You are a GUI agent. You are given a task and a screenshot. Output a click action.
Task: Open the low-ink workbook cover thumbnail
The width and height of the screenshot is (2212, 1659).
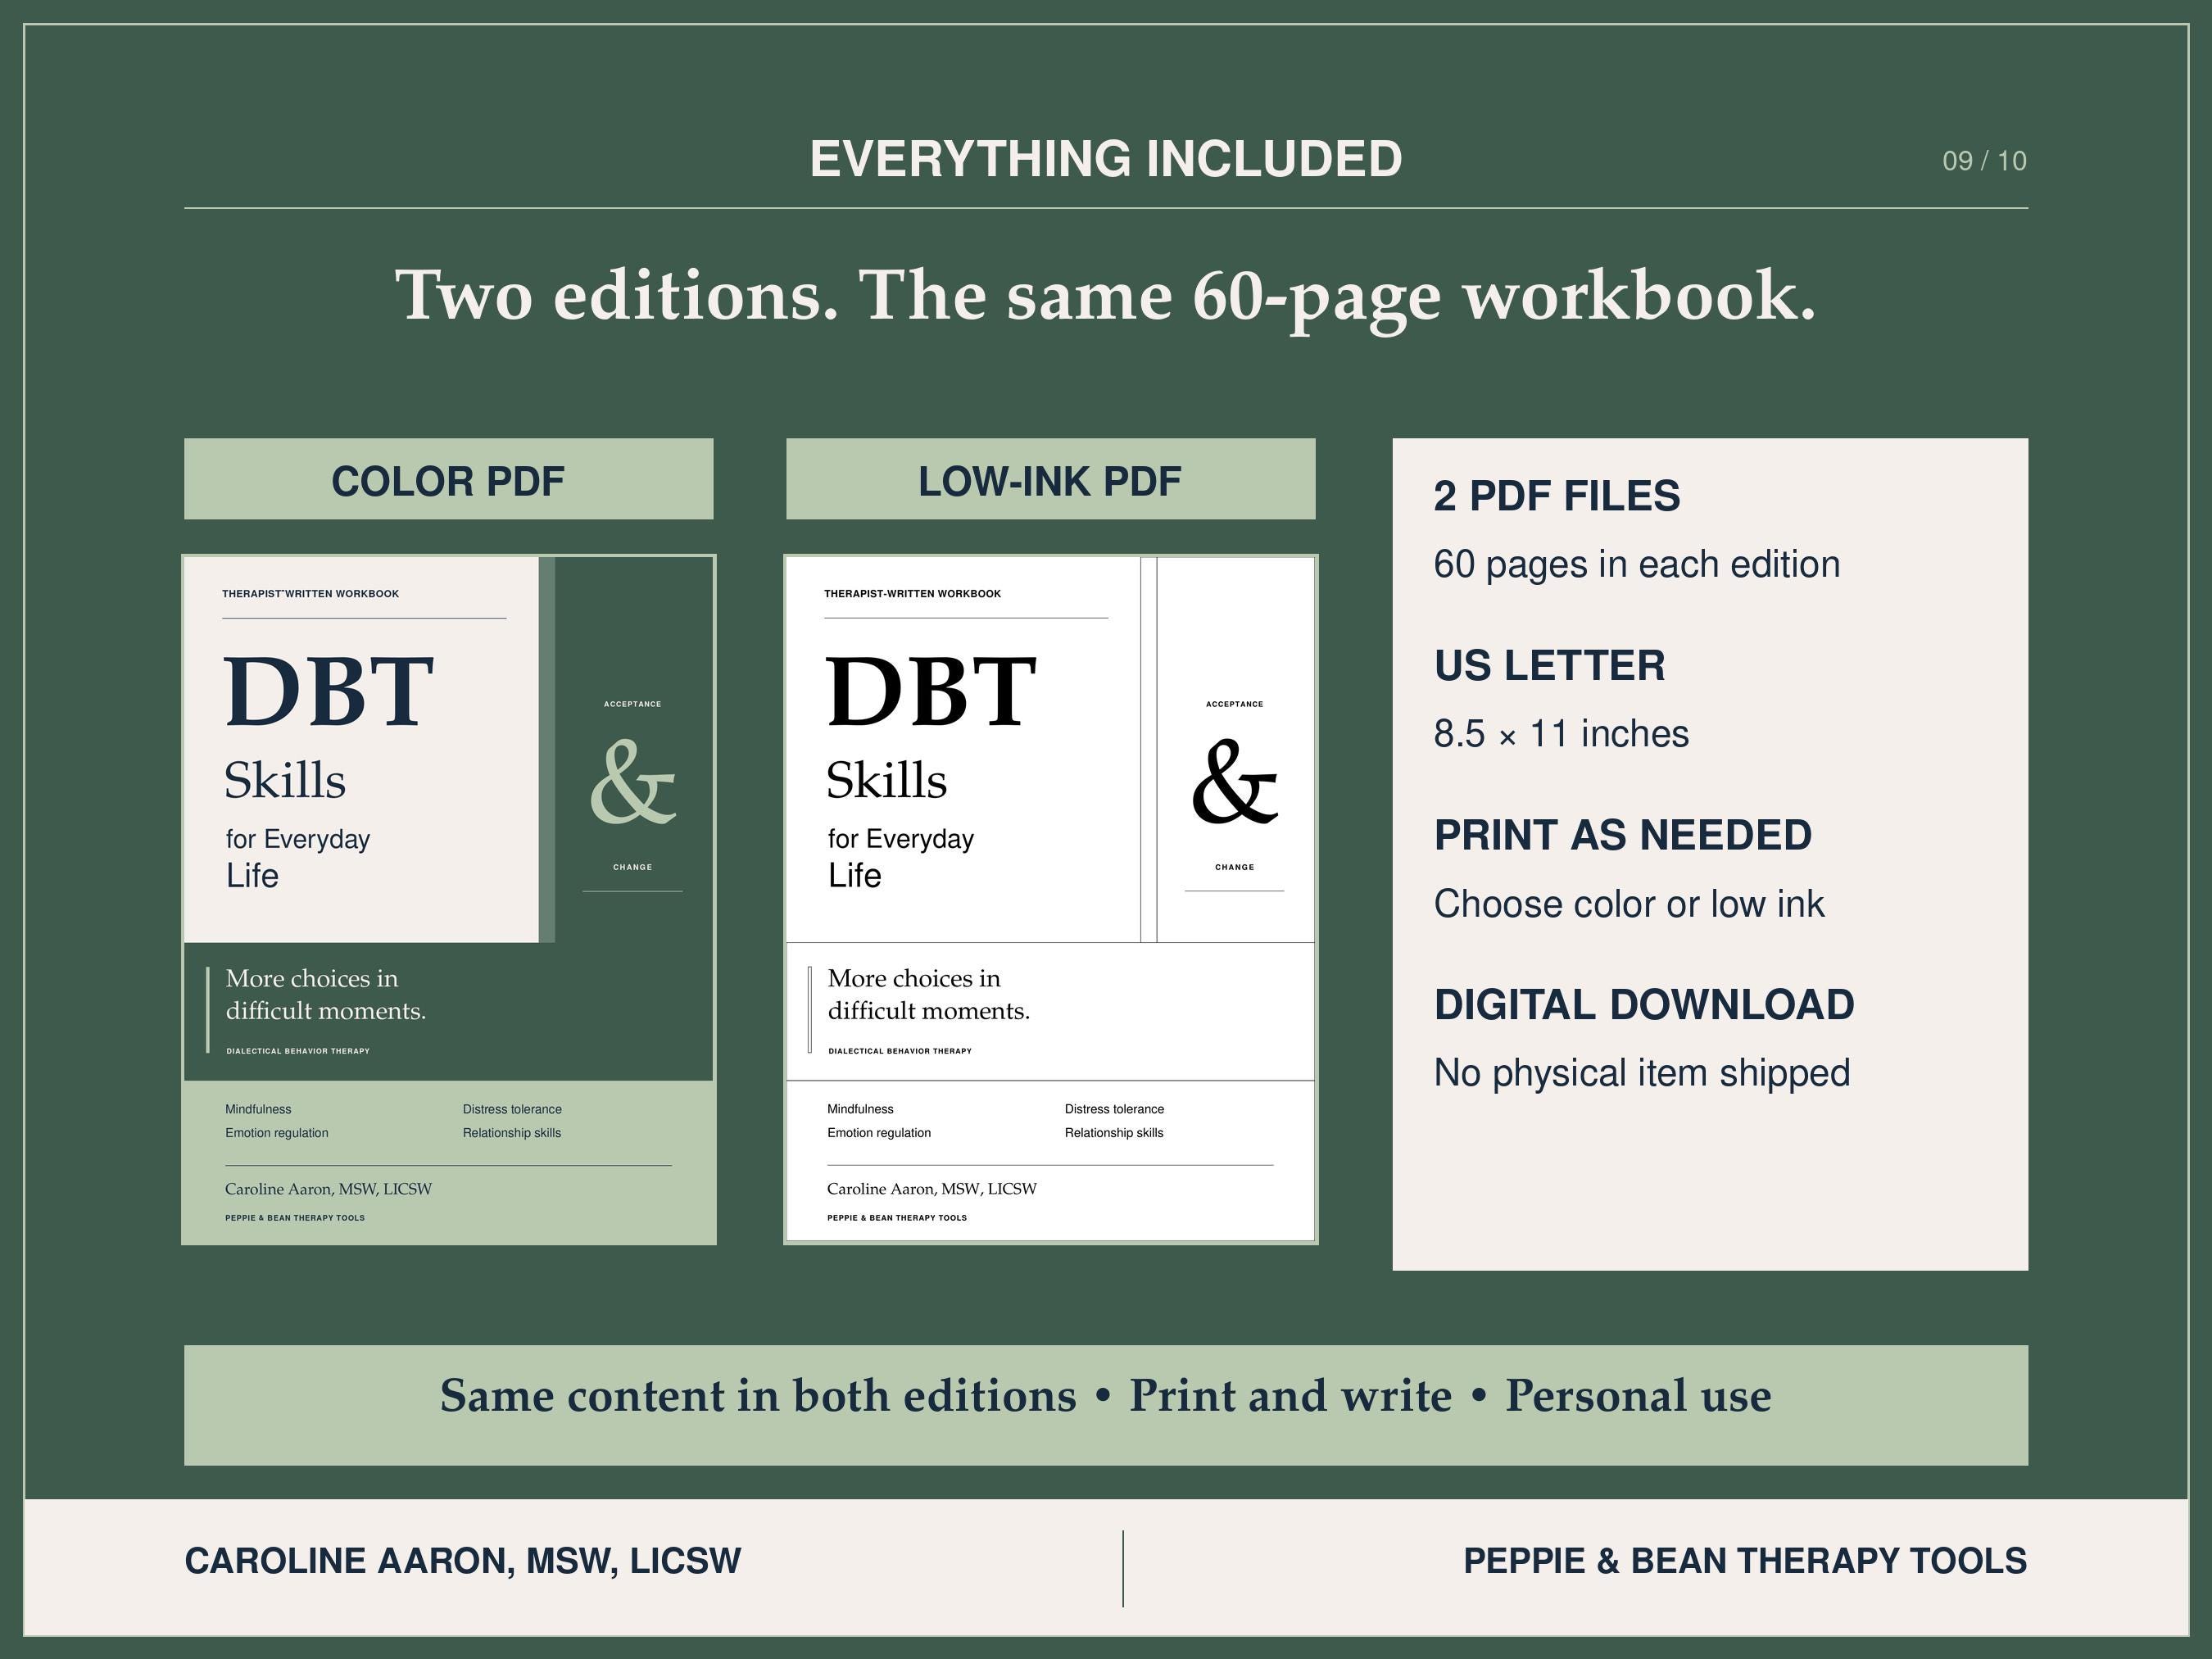pyautogui.click(x=1050, y=899)
